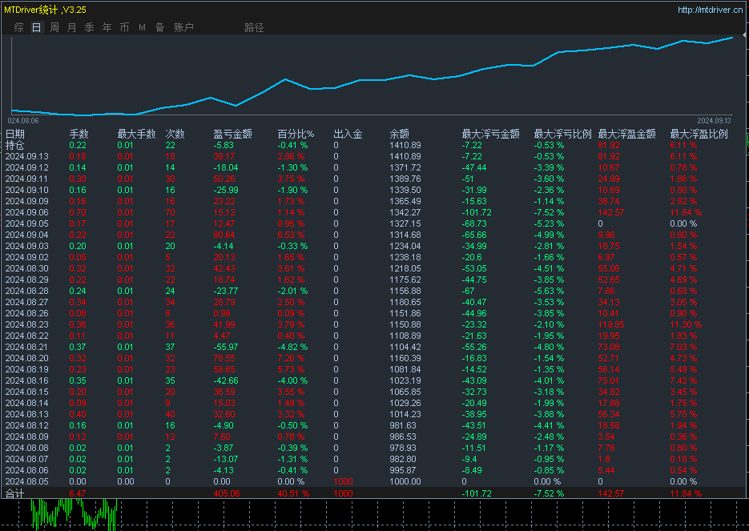Click the MTDriver统计 V3.25 title
The height and width of the screenshot is (531, 749).
44,10
